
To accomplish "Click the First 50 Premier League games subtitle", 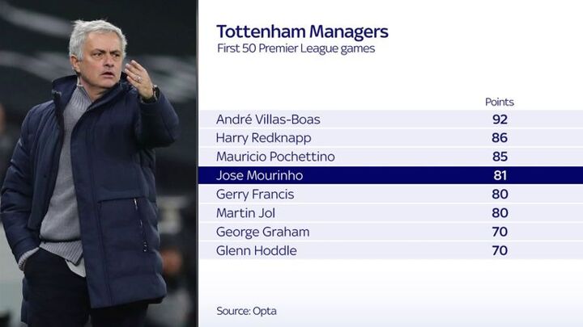I will 296,49.
